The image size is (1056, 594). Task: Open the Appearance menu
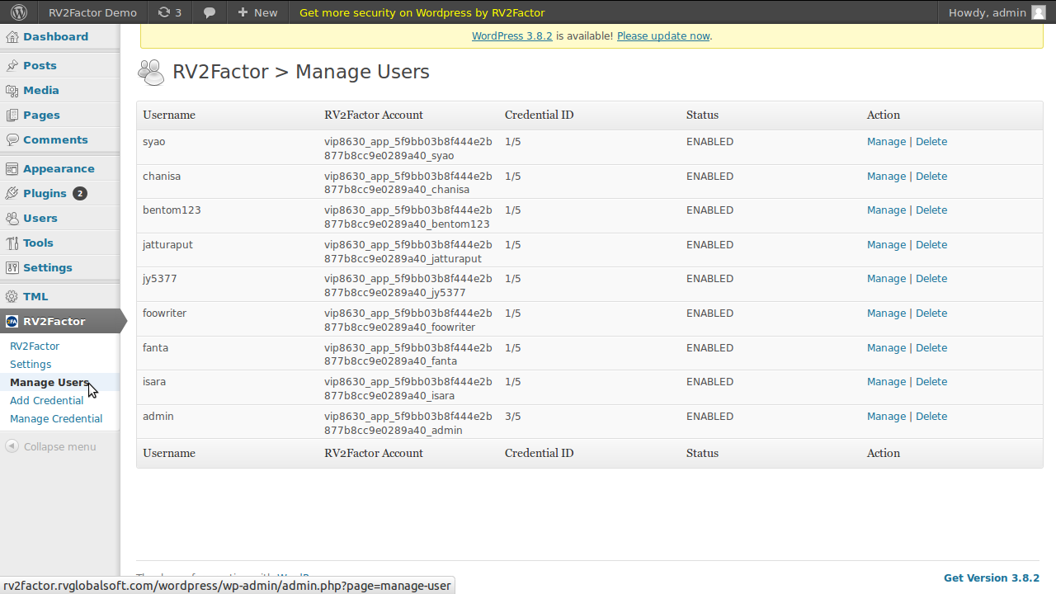[x=59, y=168]
